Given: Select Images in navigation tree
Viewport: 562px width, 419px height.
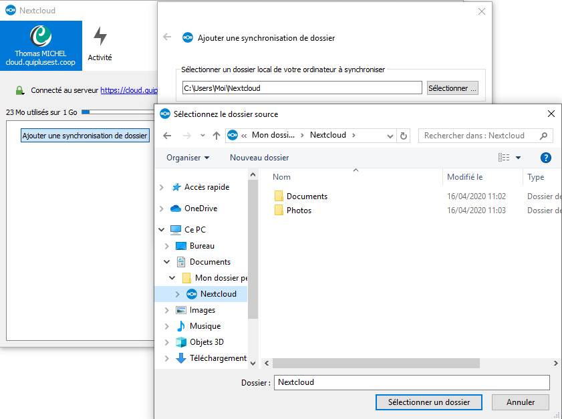Looking at the screenshot, I should click(x=202, y=310).
